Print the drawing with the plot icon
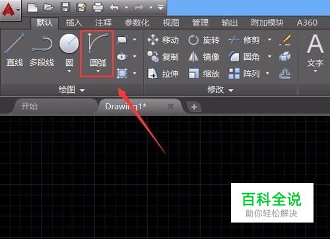 click(x=98, y=8)
